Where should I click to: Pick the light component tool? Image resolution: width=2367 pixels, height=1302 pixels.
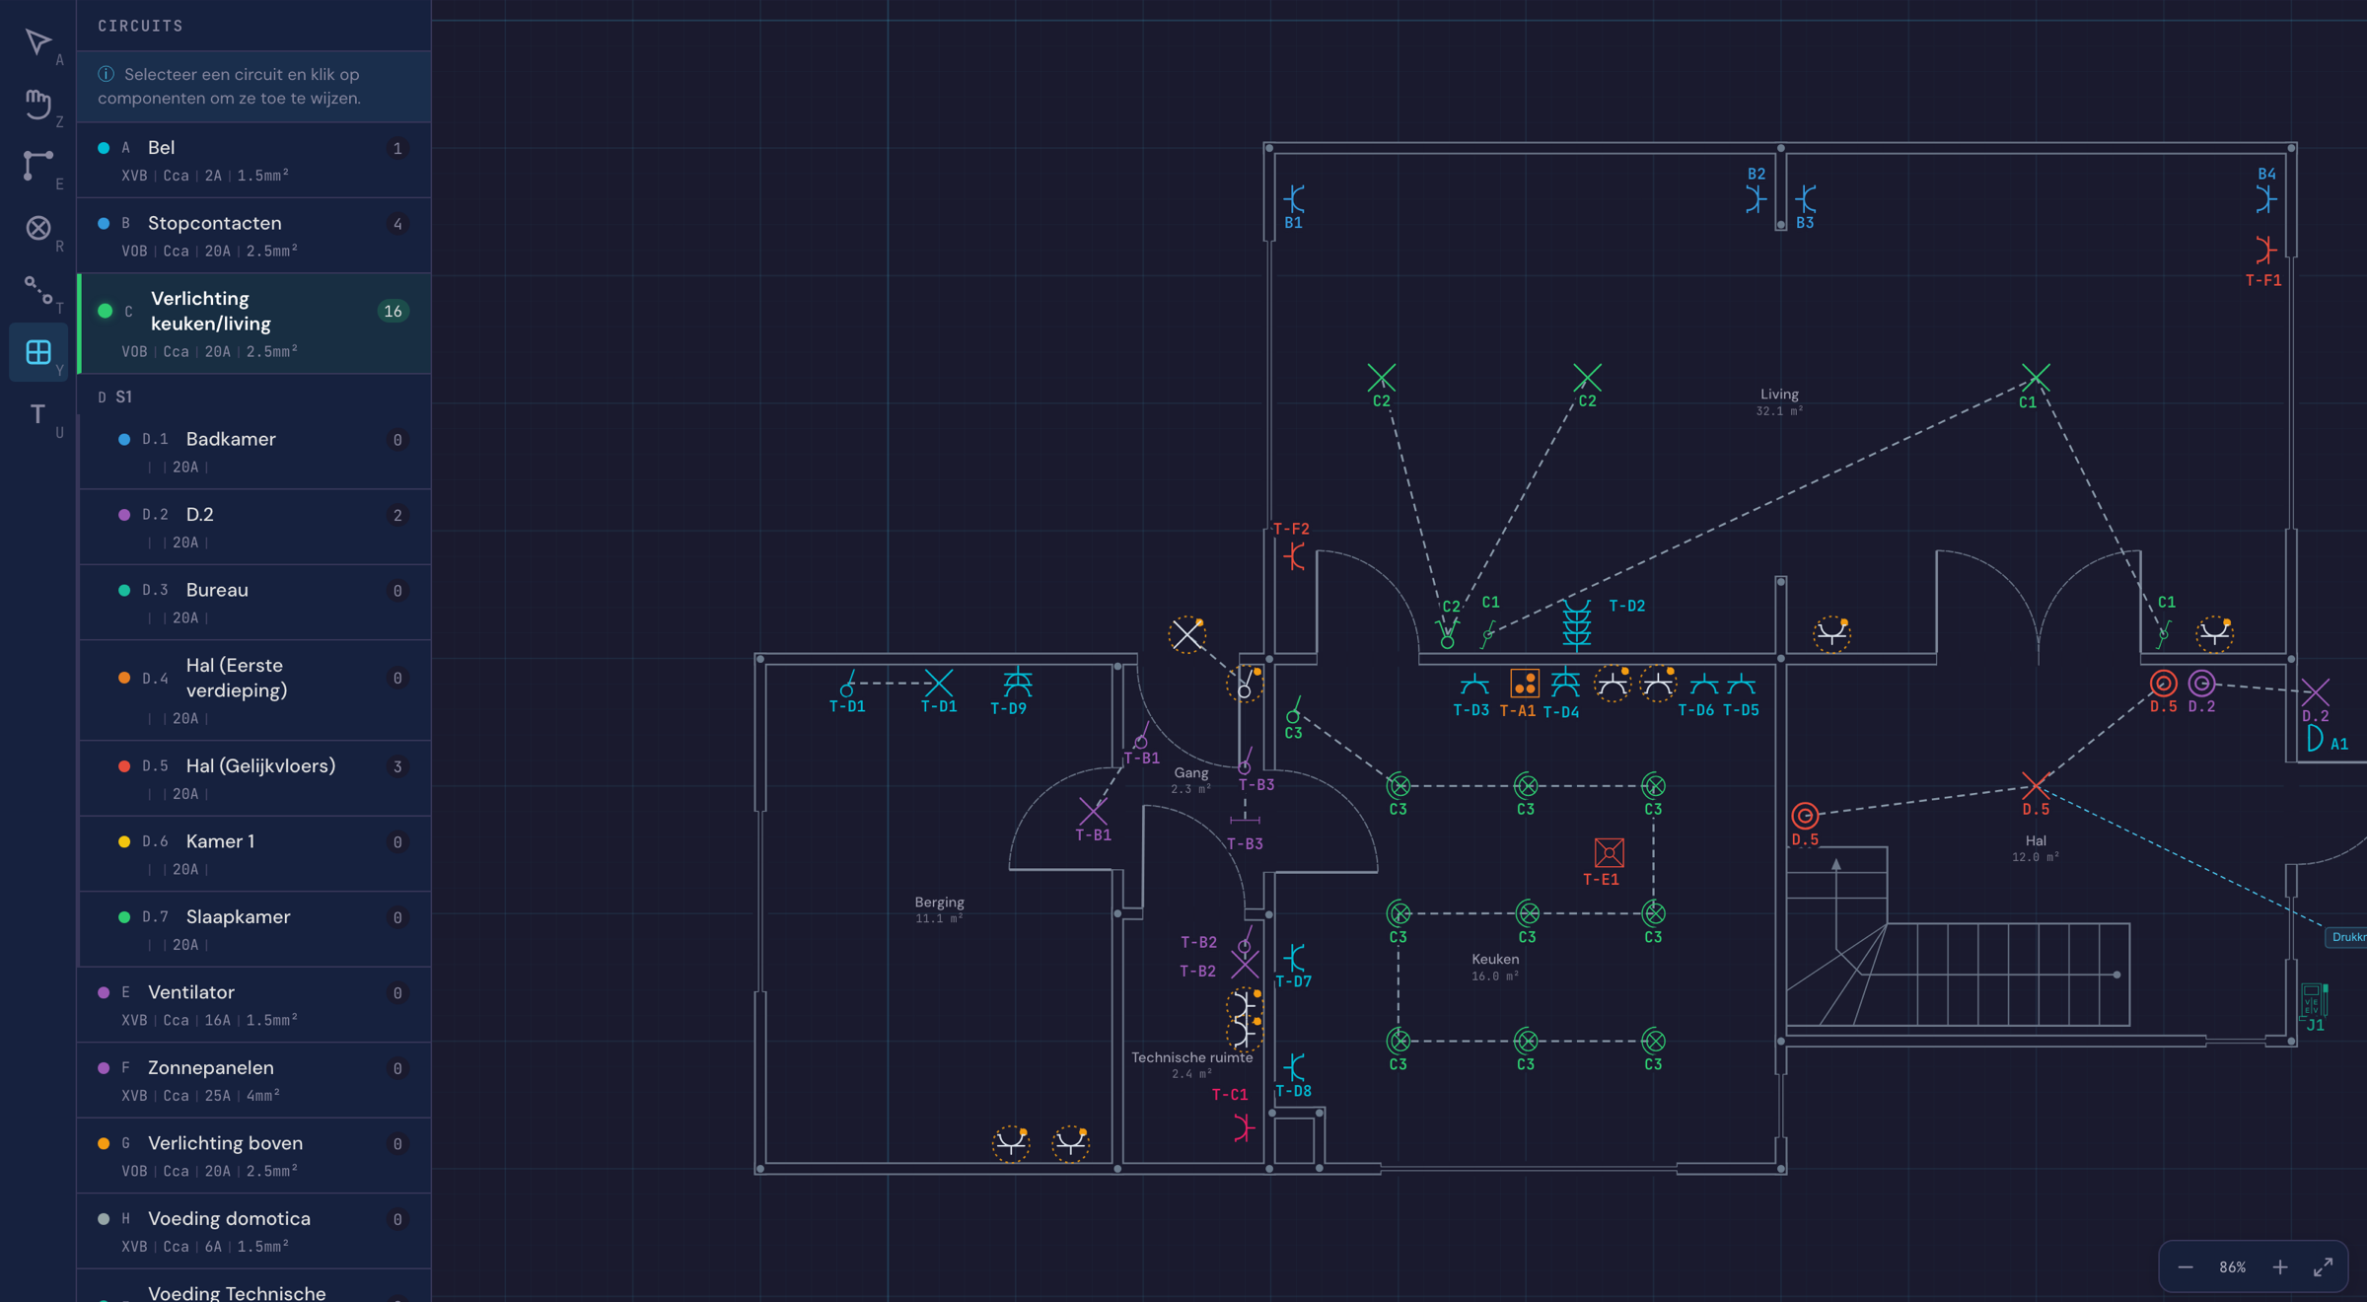(38, 228)
